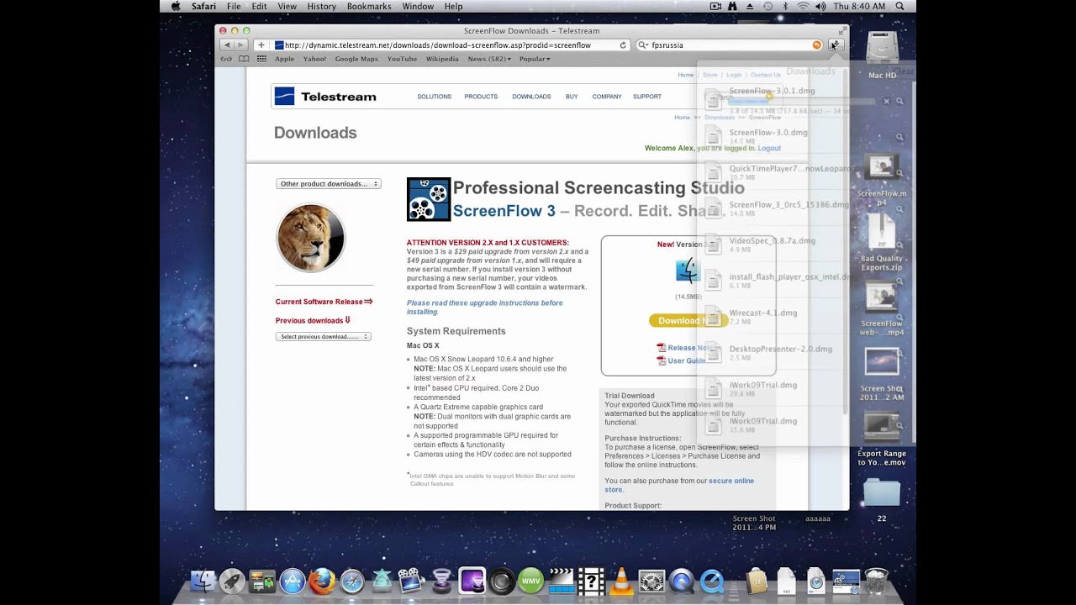Open the Bookmarks menu

point(369,6)
